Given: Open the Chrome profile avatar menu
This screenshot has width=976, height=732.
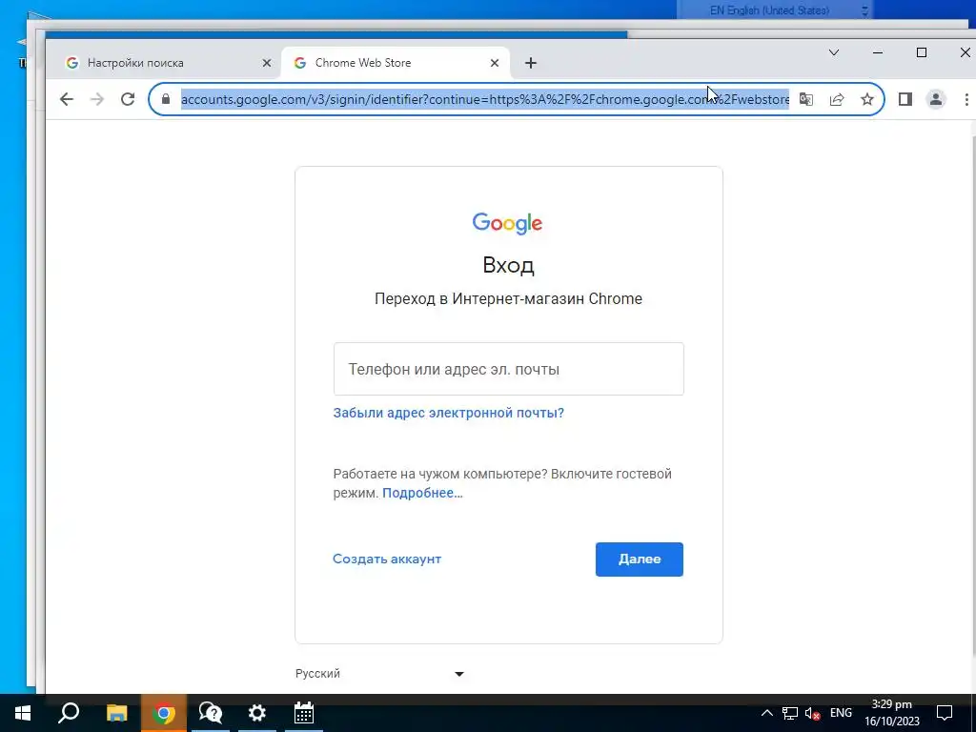Looking at the screenshot, I should [936, 99].
